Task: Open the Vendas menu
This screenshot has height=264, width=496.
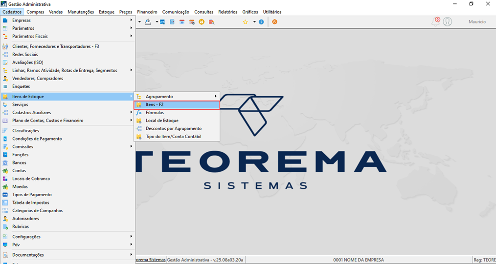Action: [x=56, y=12]
